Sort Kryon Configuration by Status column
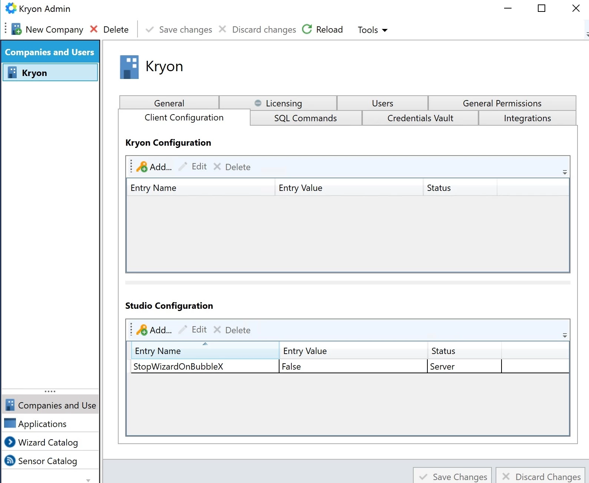This screenshot has width=589, height=483. click(460, 188)
